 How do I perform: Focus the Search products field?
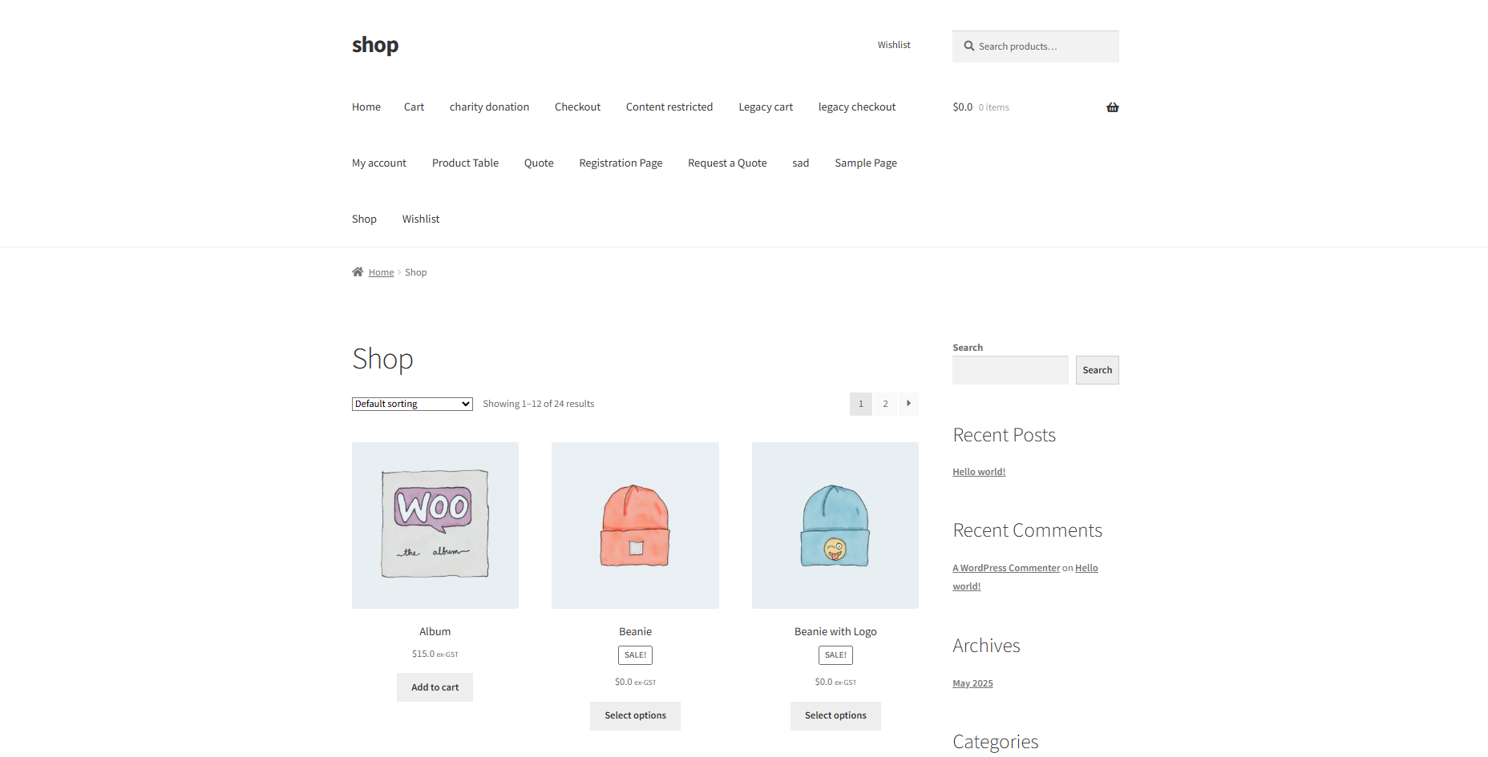click(x=1042, y=46)
